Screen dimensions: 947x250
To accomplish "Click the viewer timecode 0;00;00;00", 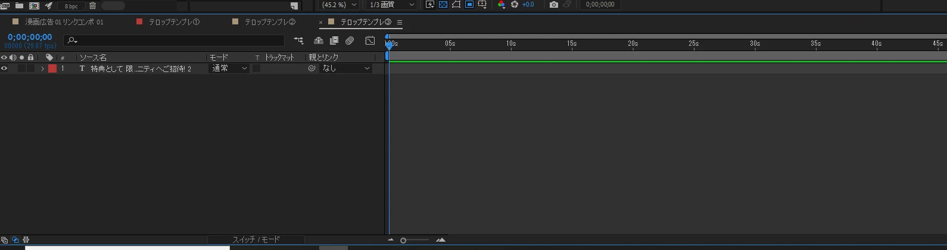I will (x=600, y=5).
